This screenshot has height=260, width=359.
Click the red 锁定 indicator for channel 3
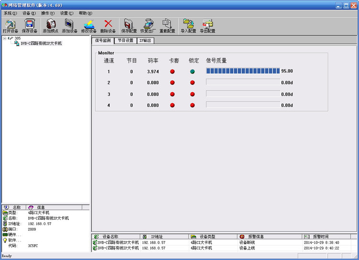pyautogui.click(x=192, y=94)
